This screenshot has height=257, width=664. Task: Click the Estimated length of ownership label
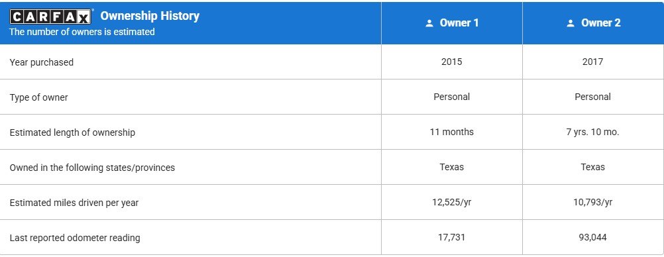tap(72, 132)
